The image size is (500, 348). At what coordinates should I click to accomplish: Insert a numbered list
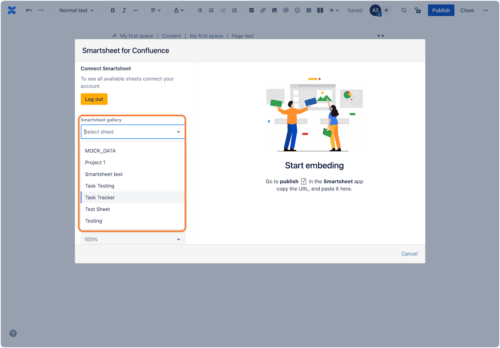pos(211,10)
